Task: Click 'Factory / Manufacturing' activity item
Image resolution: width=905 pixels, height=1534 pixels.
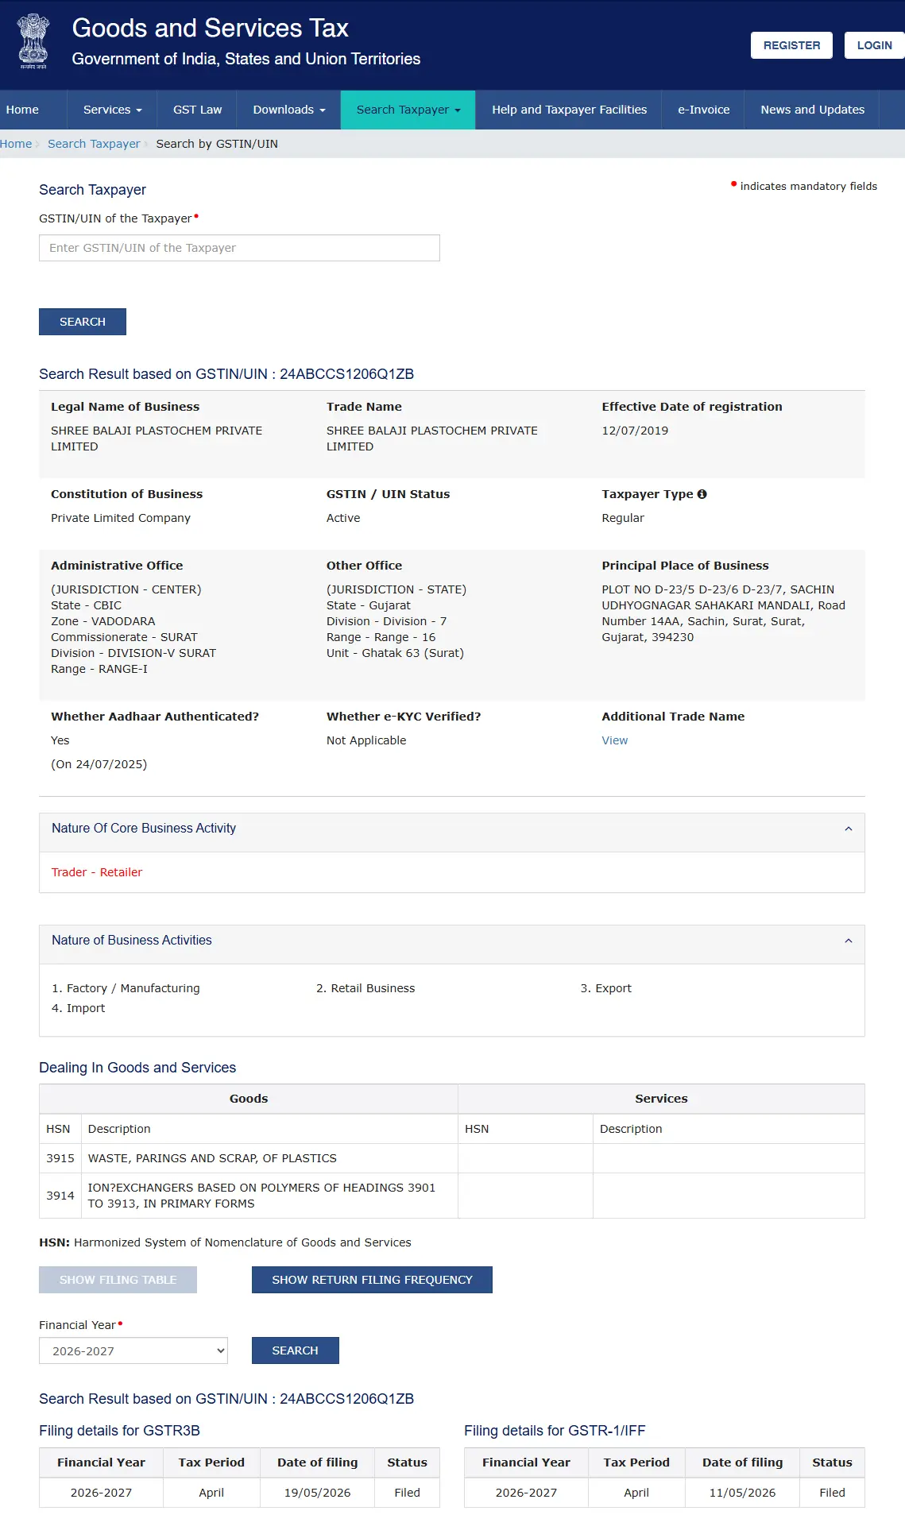Action: [133, 988]
